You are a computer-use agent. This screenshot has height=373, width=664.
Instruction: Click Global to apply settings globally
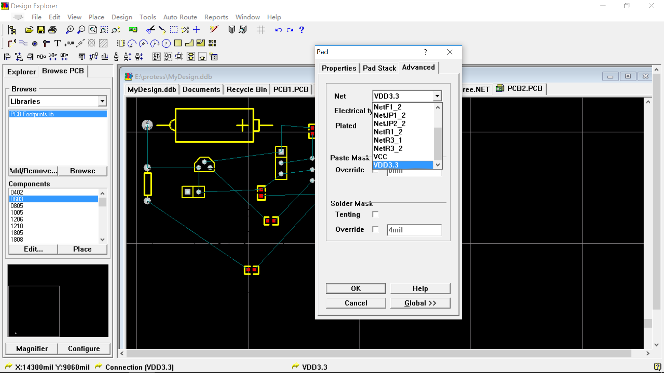[420, 303]
